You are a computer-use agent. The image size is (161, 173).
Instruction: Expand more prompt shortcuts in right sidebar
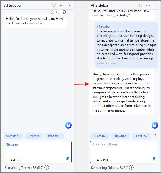click(x=155, y=136)
